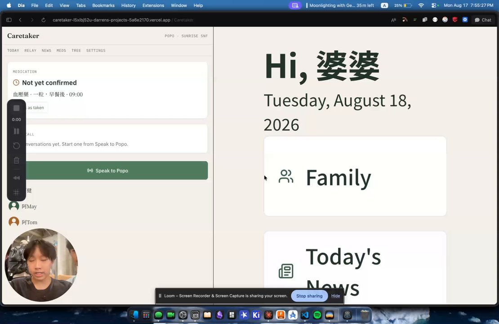Click Stop sharing in the Loom bar
The image size is (499, 324).
coord(309,296)
